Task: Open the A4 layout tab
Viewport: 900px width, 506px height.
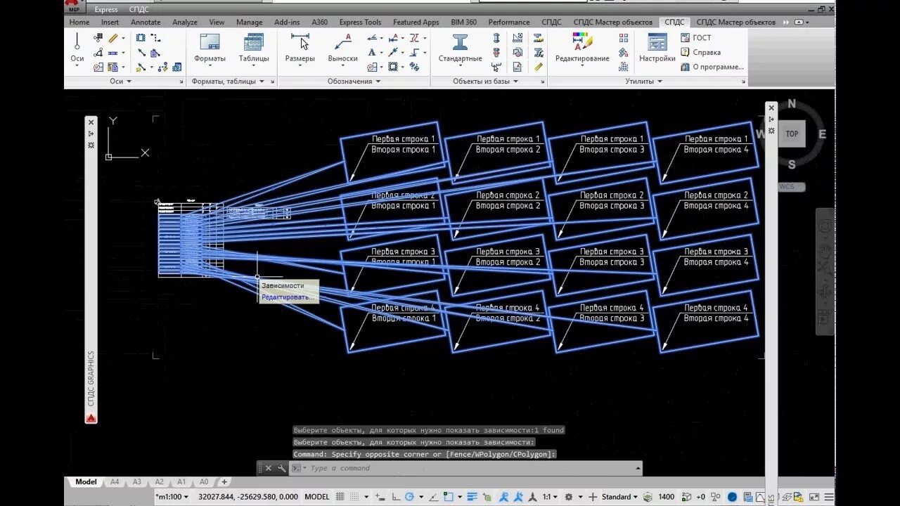Action: (x=115, y=482)
